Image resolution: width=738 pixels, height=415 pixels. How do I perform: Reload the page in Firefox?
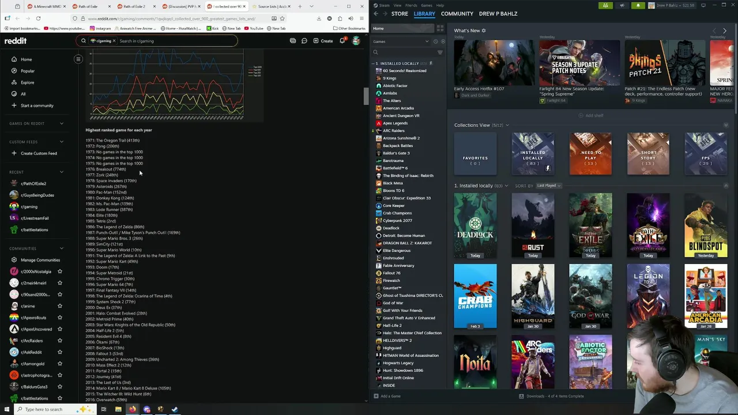[38, 18]
